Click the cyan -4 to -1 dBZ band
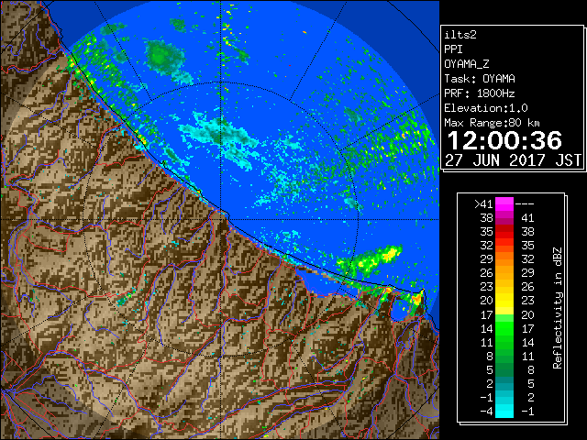This screenshot has height=440, width=587. [504, 411]
